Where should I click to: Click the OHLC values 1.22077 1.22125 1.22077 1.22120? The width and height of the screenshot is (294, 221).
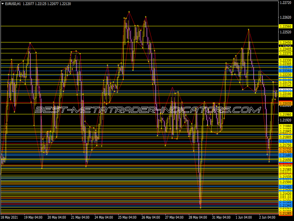pos(47,4)
